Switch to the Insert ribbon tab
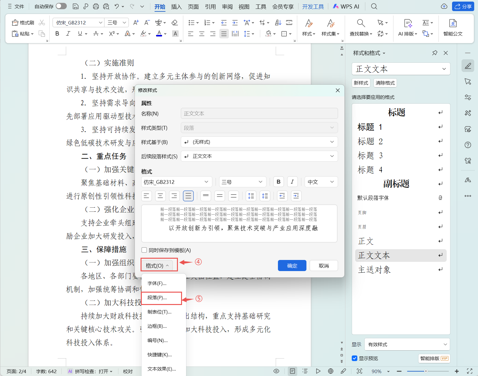 [176, 7]
